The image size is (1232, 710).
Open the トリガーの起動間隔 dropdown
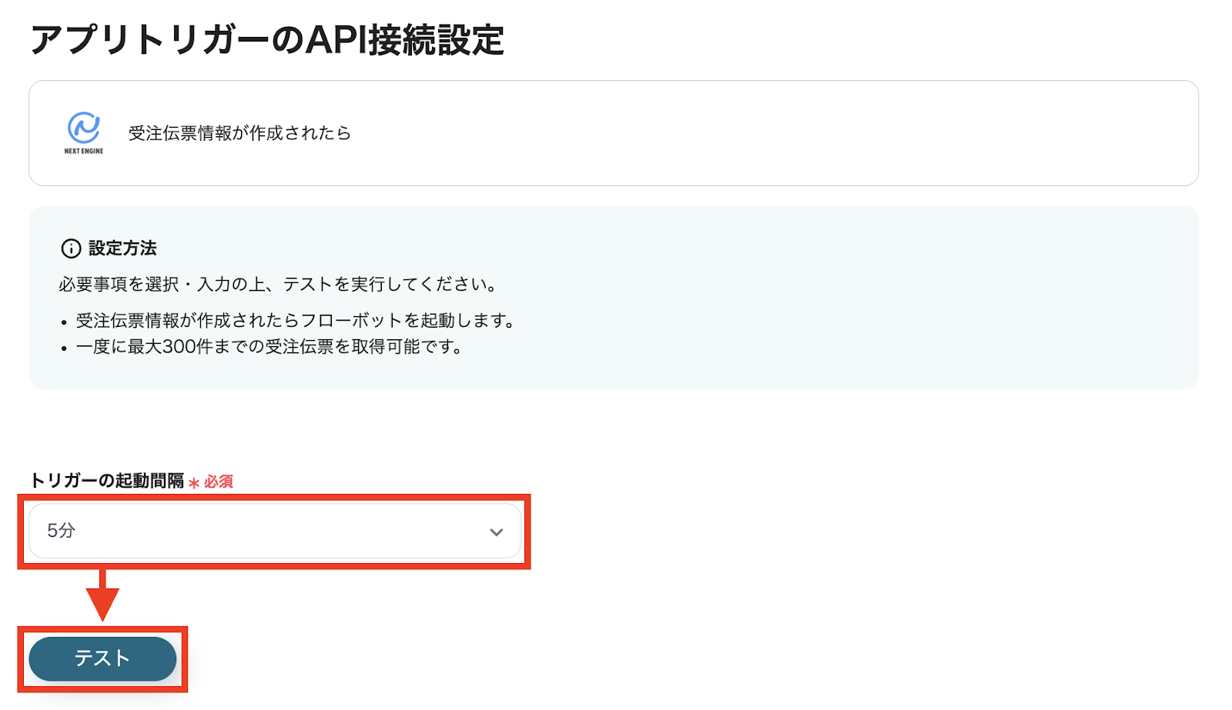tap(275, 531)
